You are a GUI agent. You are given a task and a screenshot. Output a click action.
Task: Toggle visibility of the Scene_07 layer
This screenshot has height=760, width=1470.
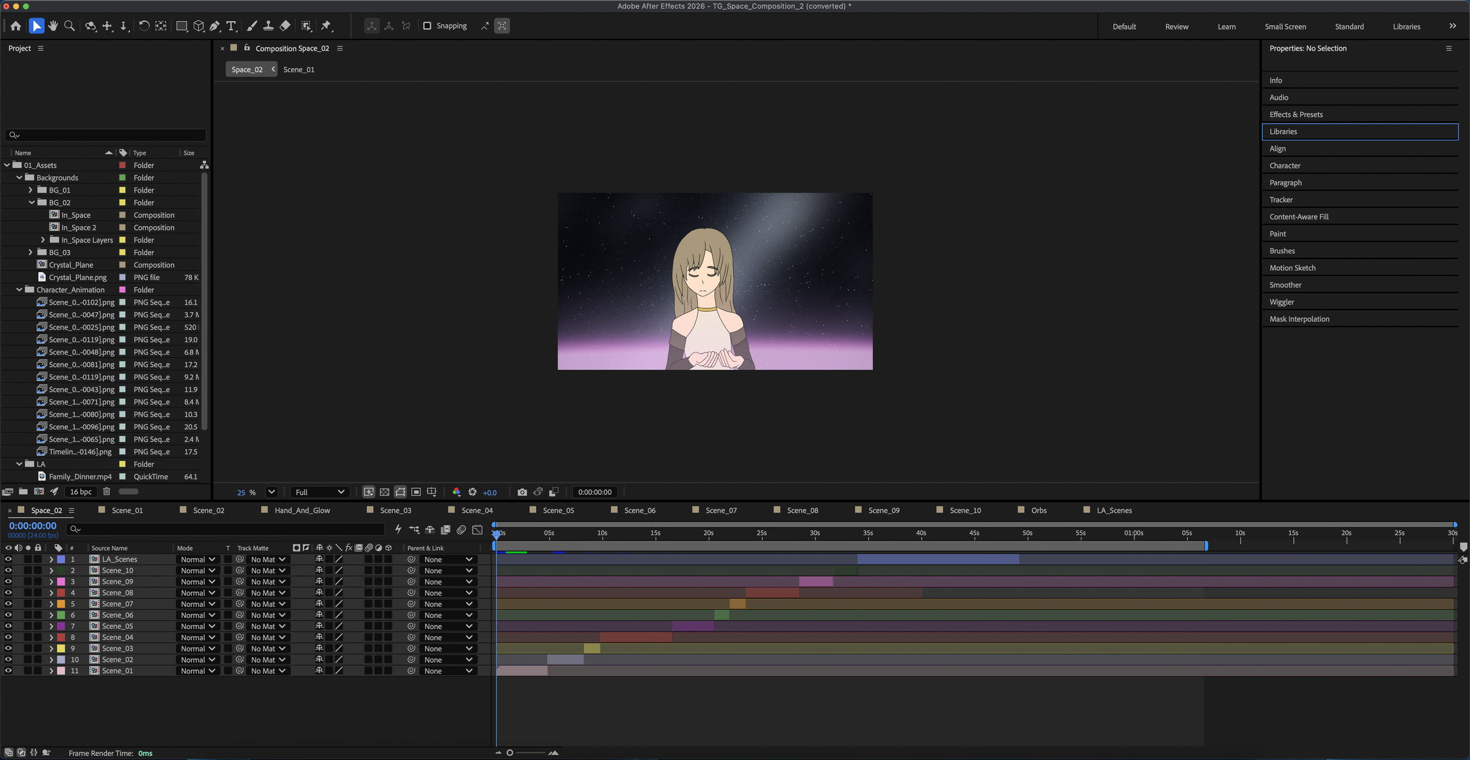tap(8, 604)
